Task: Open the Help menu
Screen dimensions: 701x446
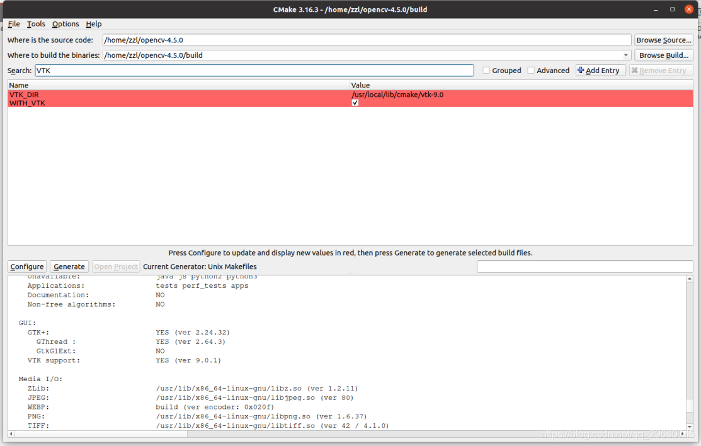Action: (x=93, y=24)
